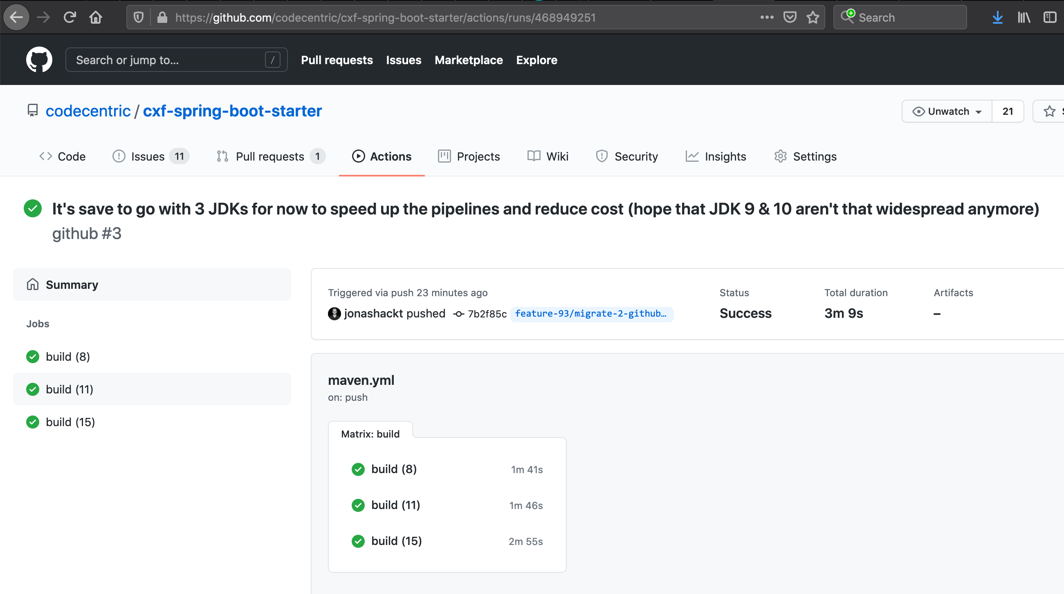This screenshot has width=1064, height=594.
Task: Bookmark page with star icon in URL bar
Action: point(813,17)
